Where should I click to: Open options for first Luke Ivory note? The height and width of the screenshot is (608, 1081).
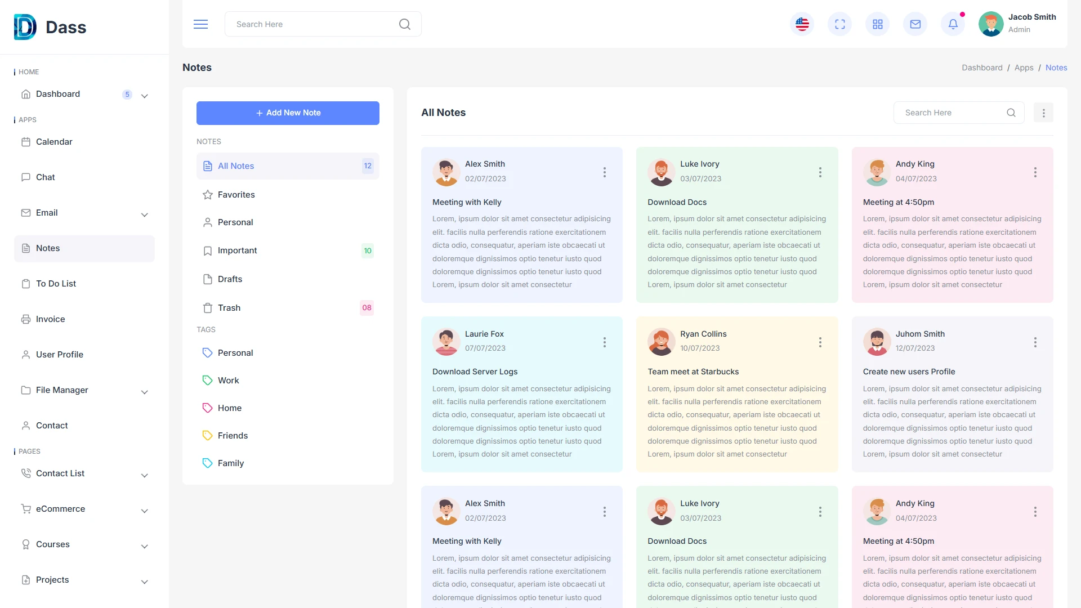point(820,172)
